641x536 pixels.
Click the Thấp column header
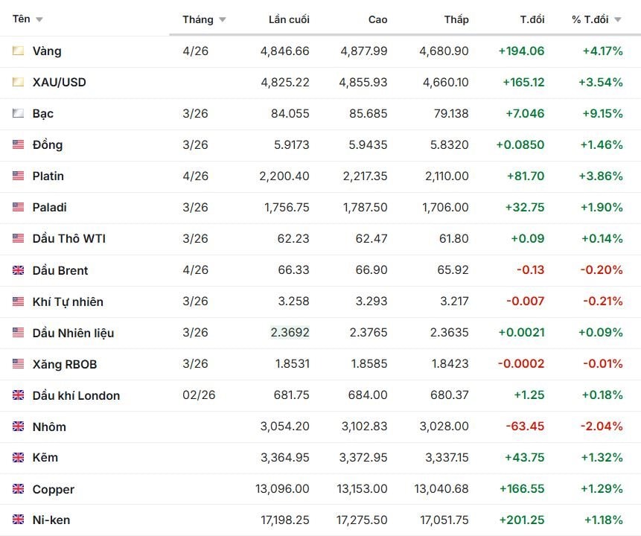click(x=456, y=19)
